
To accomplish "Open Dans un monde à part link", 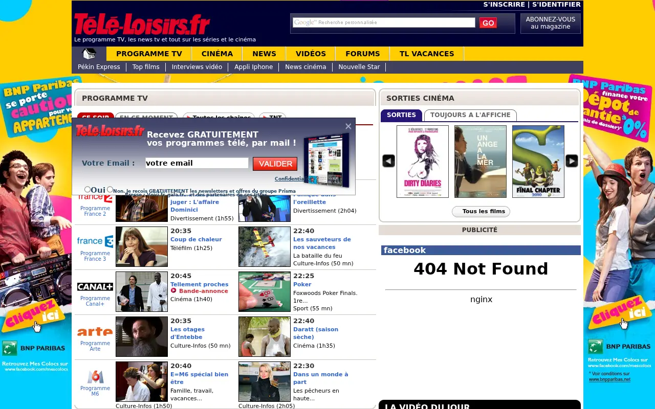I will click(321, 378).
